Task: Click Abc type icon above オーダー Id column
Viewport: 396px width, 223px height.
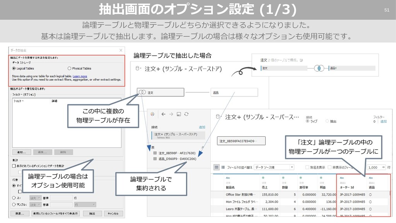Action: 342,178
